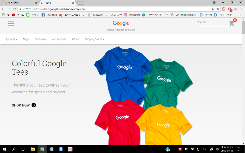Screen dimensions: 245x153
Task: Open the An Introduction to bookmark
Action: 184,15
